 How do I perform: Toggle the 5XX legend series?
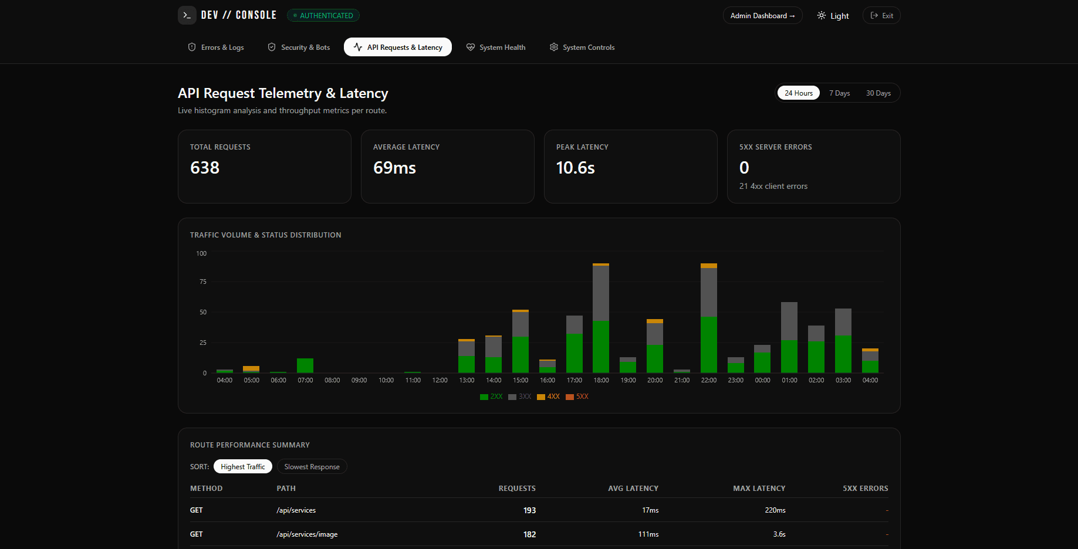pos(577,396)
